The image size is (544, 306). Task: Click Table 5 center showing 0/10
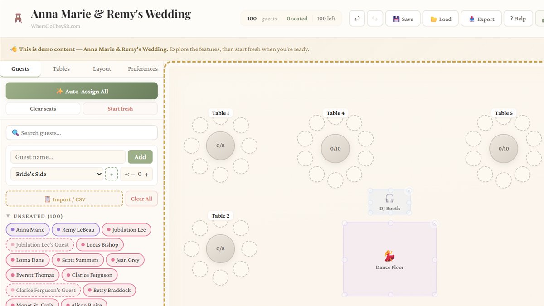504,149
